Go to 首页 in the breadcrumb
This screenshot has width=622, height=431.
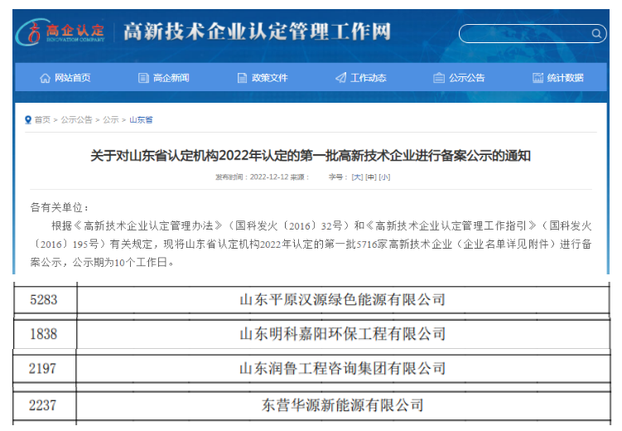(x=42, y=120)
